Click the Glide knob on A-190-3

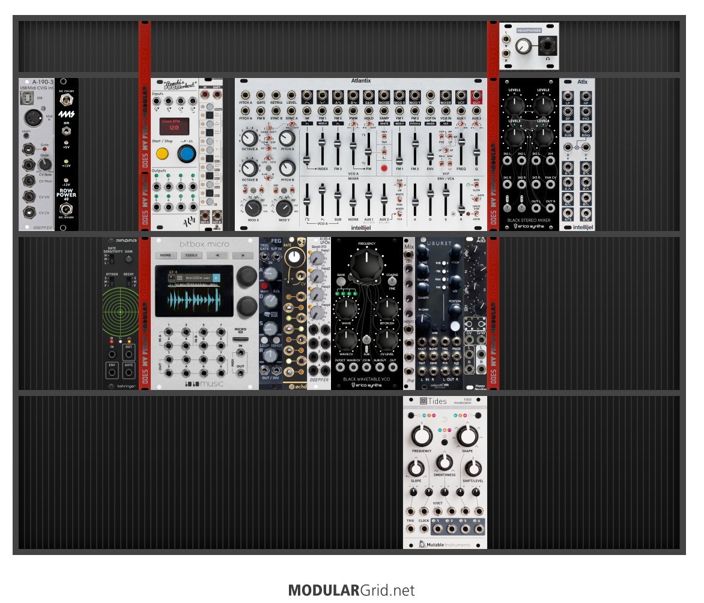coord(45,164)
